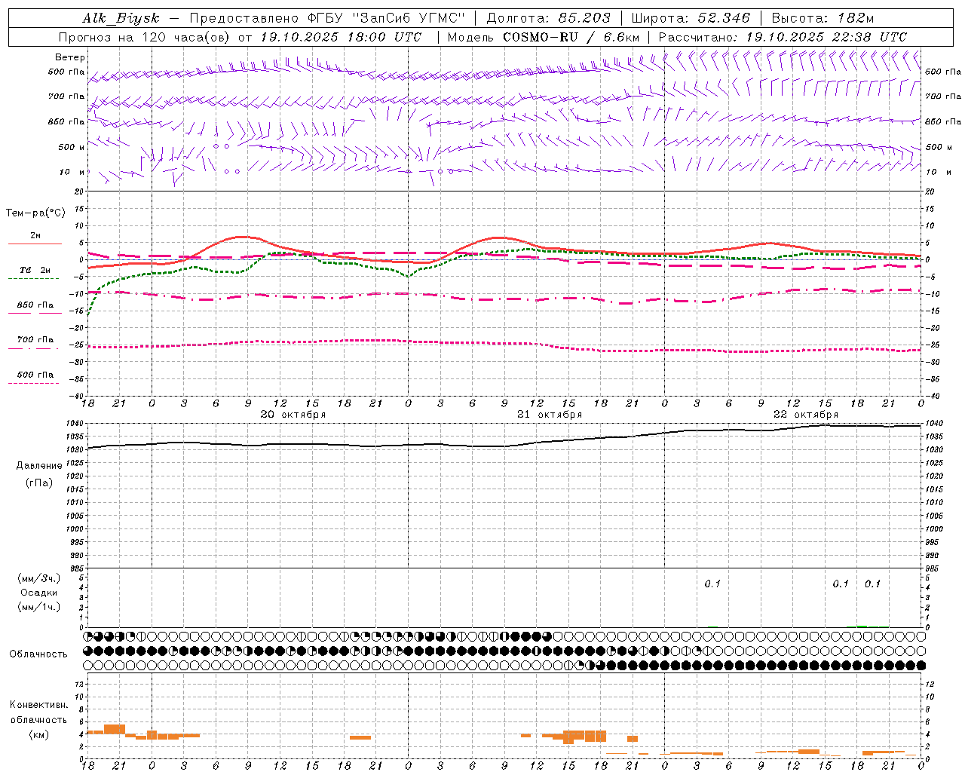The width and height of the screenshot is (965, 772).
Task: Click the computed time Рассчитано: 19.10.2025 22:38 UTC
Action: pos(783,37)
